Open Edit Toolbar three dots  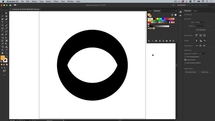[4, 75]
